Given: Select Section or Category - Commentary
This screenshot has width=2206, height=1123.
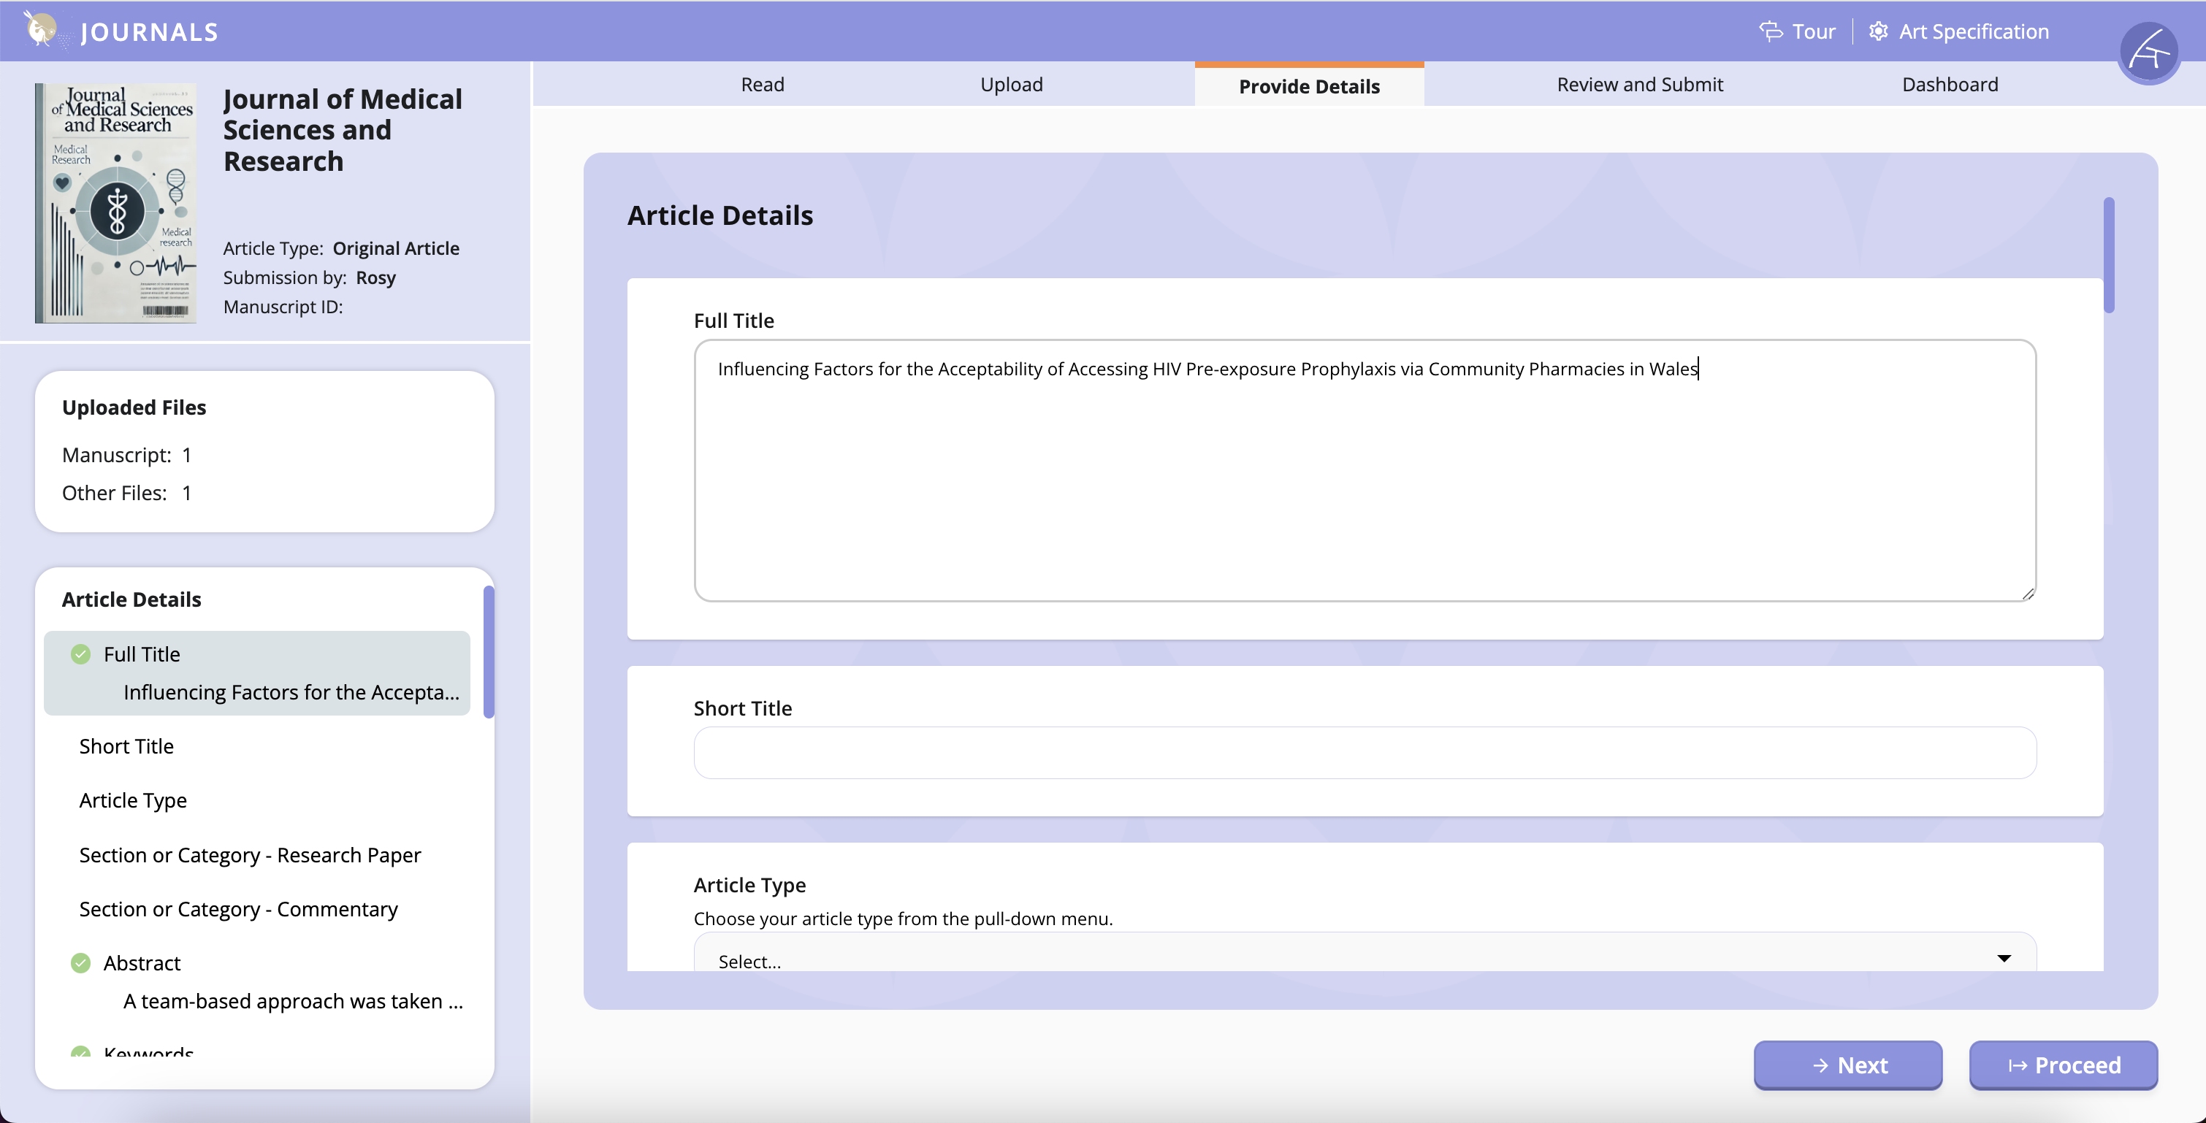Looking at the screenshot, I should [x=239, y=909].
